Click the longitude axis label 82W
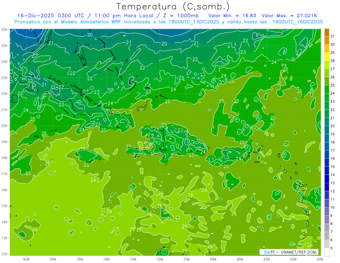This screenshot has height=263, width=340. [x=26, y=259]
